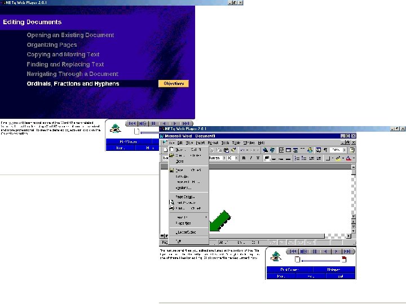Click the Redo icon in Word toolbar
Image resolution: width=406 pixels, height=304 pixels.
(253, 150)
